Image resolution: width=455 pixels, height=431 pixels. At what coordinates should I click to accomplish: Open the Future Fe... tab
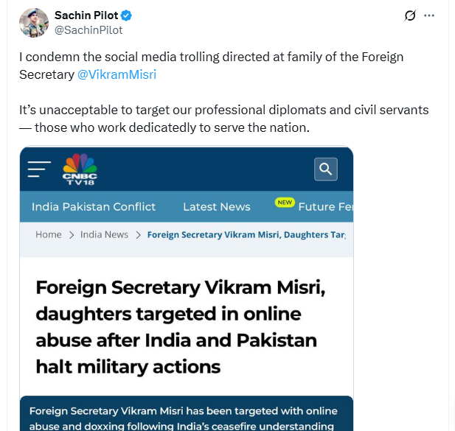[x=326, y=207]
